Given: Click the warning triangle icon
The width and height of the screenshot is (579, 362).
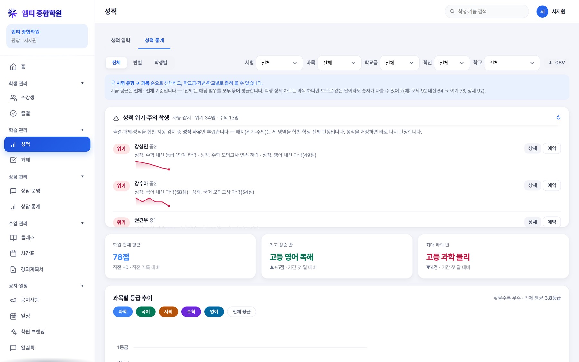Looking at the screenshot, I should [x=116, y=118].
